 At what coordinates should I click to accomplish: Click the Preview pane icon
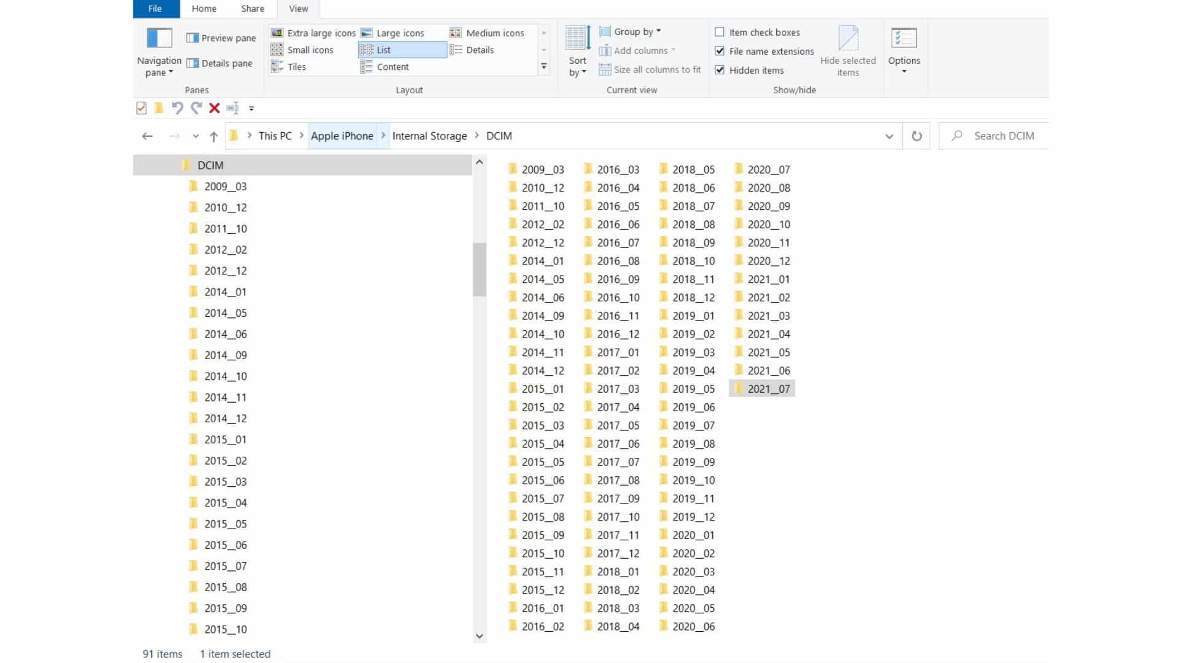pyautogui.click(x=192, y=37)
